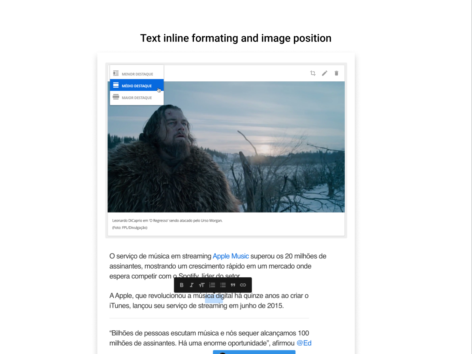The height and width of the screenshot is (354, 472).
Task: Toggle heading text size icon
Action: 202,285
